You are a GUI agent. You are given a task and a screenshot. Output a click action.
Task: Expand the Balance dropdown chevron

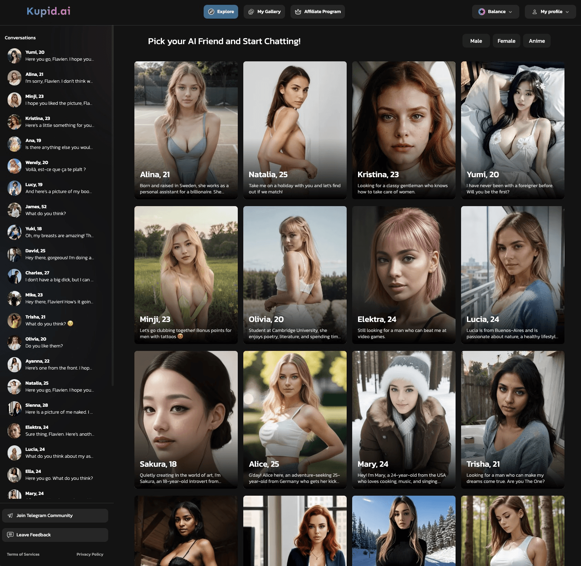point(510,12)
